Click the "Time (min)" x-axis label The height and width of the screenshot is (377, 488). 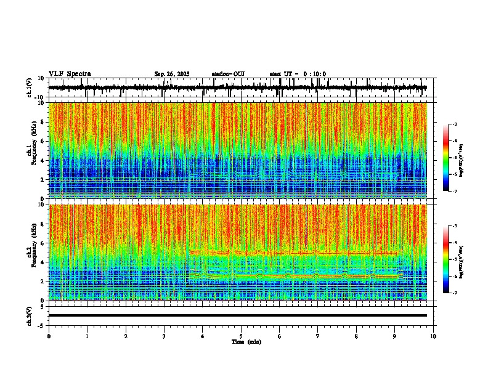pyautogui.click(x=246, y=342)
